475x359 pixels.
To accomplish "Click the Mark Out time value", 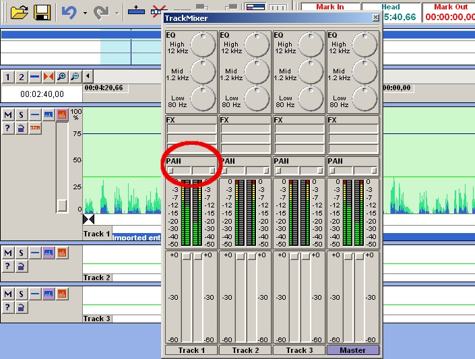I will [x=449, y=17].
